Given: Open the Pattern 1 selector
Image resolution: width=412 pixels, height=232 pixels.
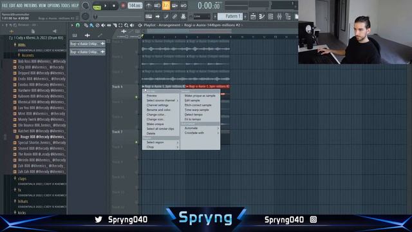Looking at the screenshot, I should (230, 17).
